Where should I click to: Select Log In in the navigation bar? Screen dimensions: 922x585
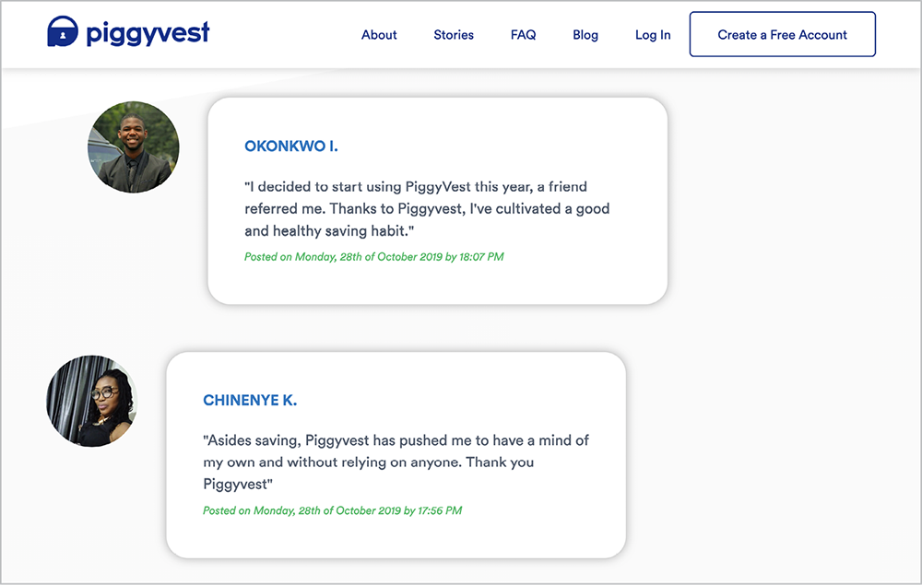pos(652,35)
